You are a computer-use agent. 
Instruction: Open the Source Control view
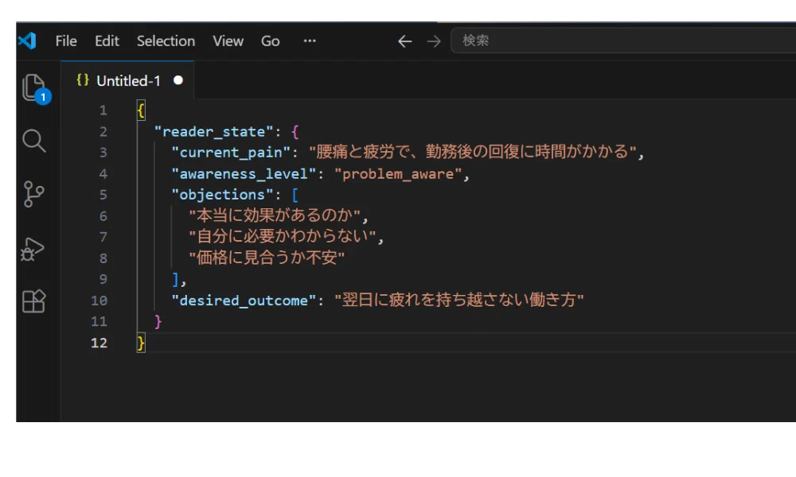point(34,194)
